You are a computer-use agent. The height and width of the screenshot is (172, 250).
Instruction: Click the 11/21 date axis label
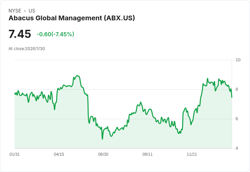click(192, 154)
